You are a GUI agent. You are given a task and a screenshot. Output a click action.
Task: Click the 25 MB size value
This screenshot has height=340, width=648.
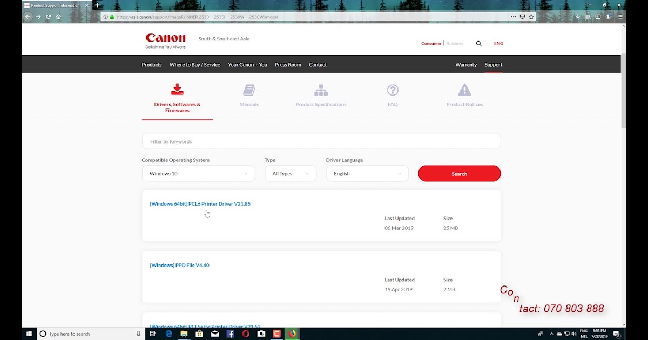click(x=450, y=228)
